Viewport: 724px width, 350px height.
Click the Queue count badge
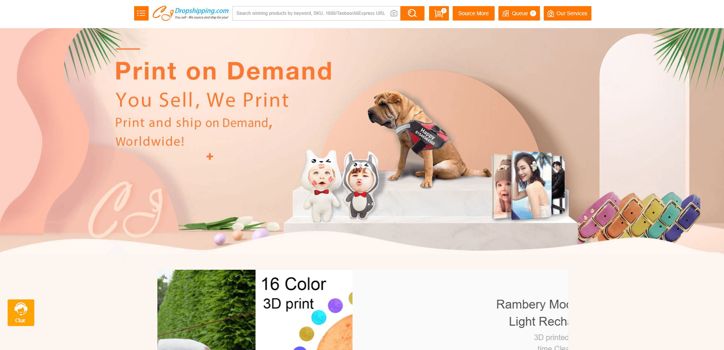[x=533, y=13]
